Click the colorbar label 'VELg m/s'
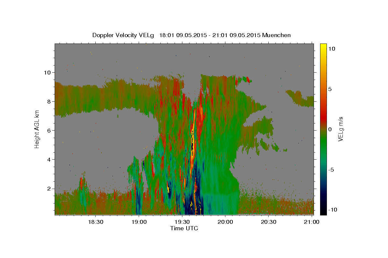388x258 pixels. pos(340,129)
